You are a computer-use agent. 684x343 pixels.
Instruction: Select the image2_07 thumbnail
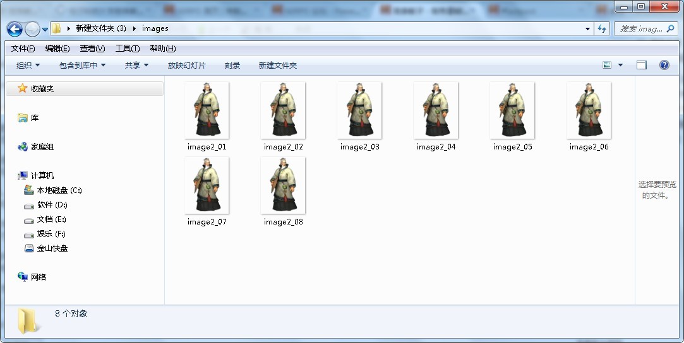207,185
